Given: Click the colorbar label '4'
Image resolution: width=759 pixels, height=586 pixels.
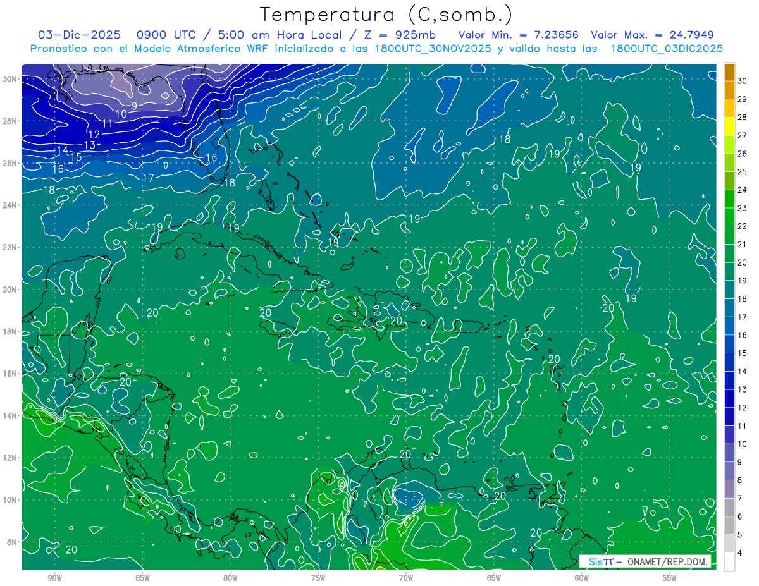Looking at the screenshot, I should (x=740, y=553).
